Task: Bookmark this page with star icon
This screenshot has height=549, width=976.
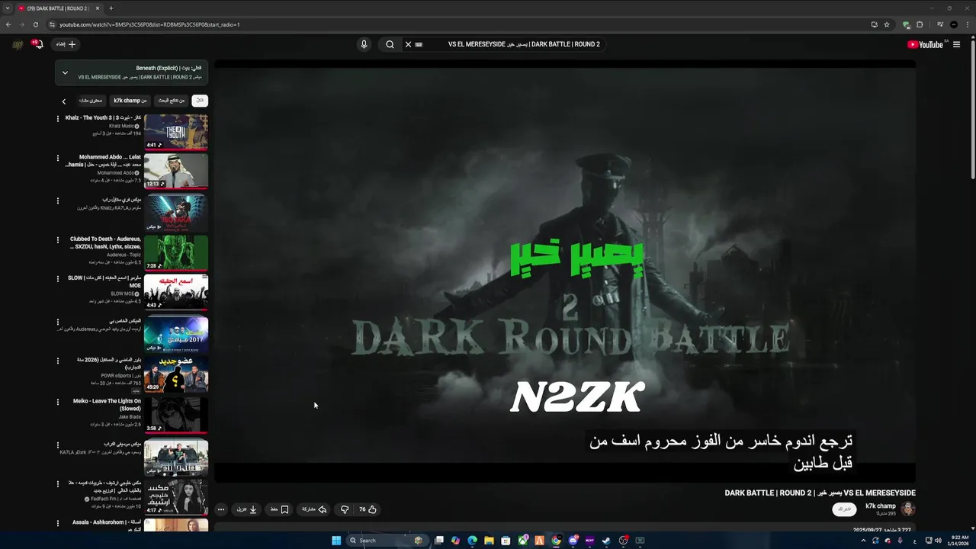Action: [887, 24]
